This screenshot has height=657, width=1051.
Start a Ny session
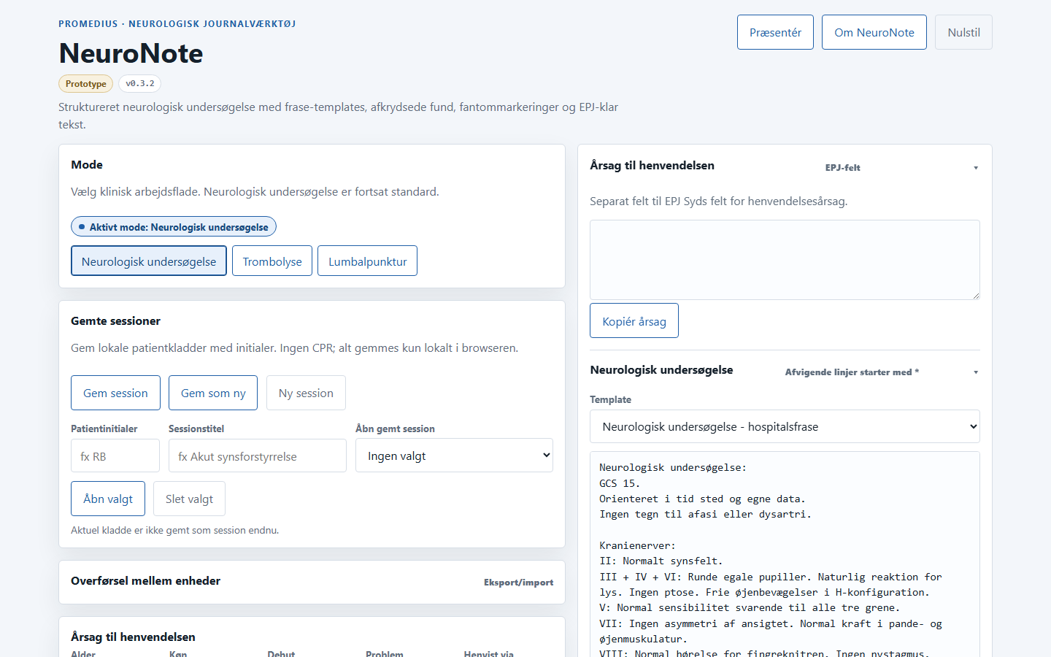click(306, 393)
